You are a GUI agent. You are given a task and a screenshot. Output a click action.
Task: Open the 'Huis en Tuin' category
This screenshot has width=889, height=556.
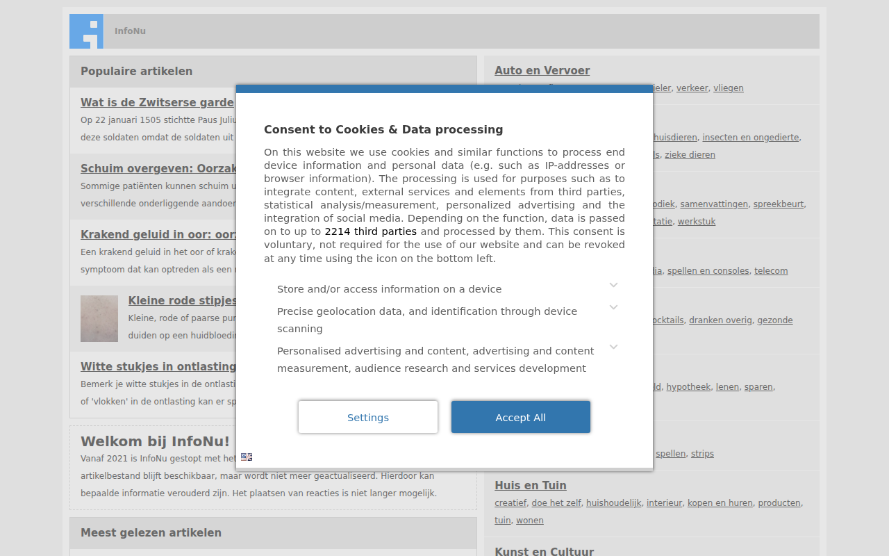tap(531, 485)
